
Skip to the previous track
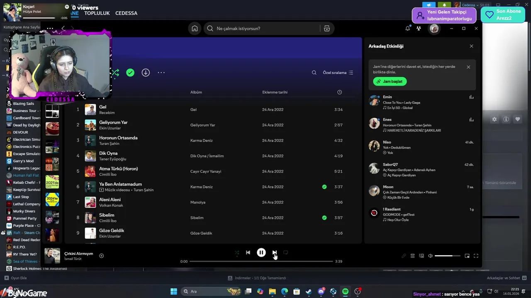pyautogui.click(x=248, y=252)
